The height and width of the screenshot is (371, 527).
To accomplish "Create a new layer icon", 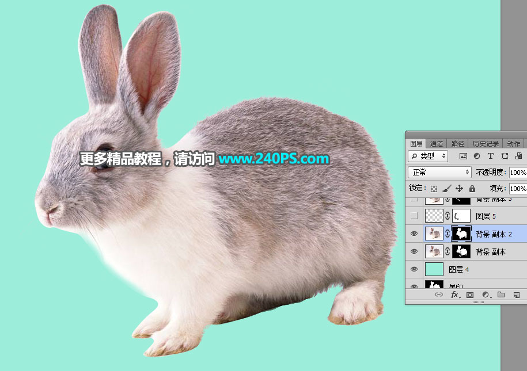I will coord(517,294).
